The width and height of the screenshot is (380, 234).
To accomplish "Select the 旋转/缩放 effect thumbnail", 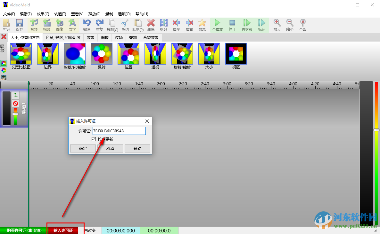I will click(182, 54).
